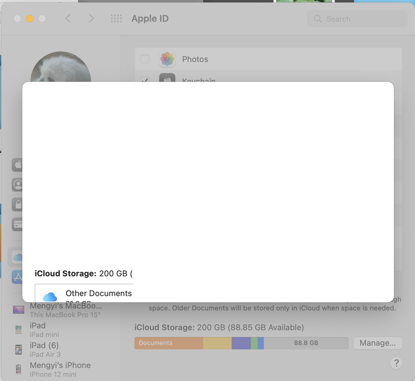Image resolution: width=415 pixels, height=381 pixels.
Task: Click the iPhone 12 mini device icon
Action: [19, 369]
